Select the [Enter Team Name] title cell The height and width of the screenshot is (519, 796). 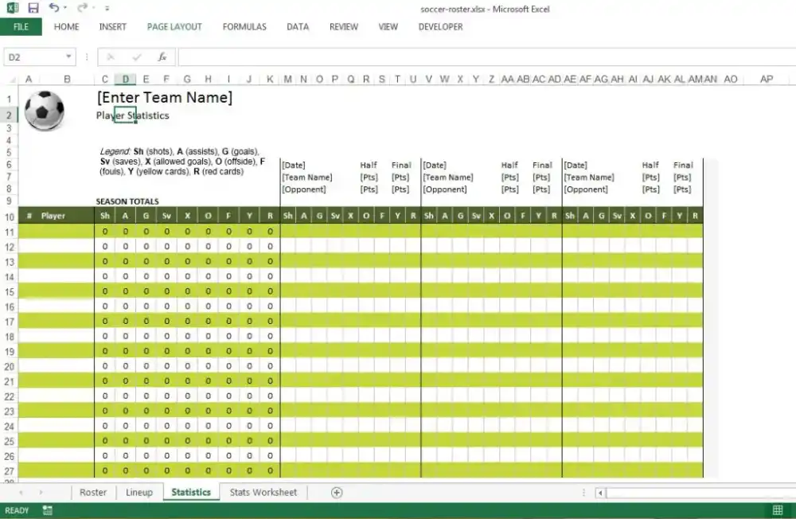pos(165,97)
